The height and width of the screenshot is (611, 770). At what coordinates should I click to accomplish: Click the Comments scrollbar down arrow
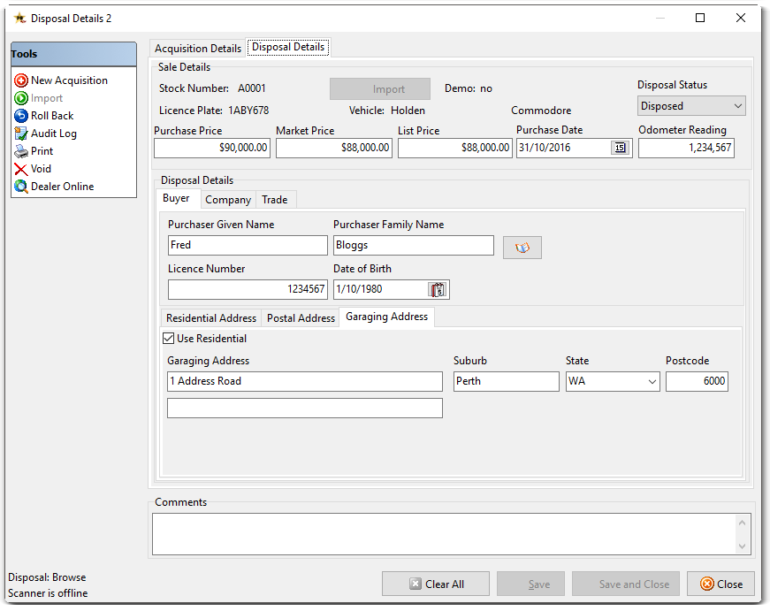(x=742, y=546)
